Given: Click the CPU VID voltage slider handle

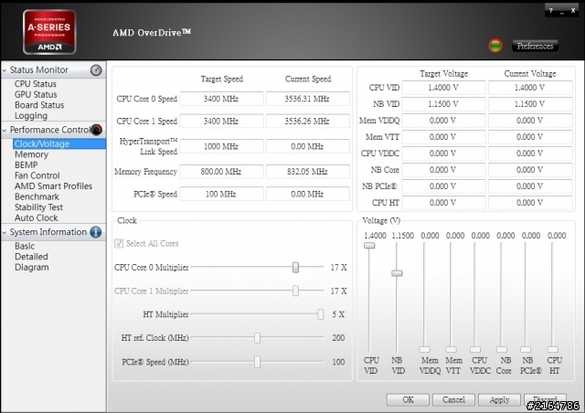Looking at the screenshot, I should pos(369,246).
